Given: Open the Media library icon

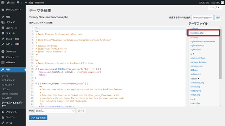Looking at the screenshot, I should pyautogui.click(x=3, y=22).
